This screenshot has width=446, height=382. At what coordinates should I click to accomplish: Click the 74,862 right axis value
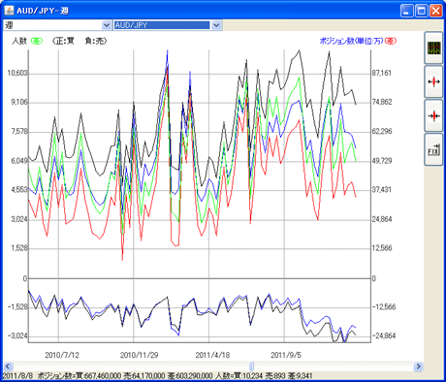pos(382,102)
